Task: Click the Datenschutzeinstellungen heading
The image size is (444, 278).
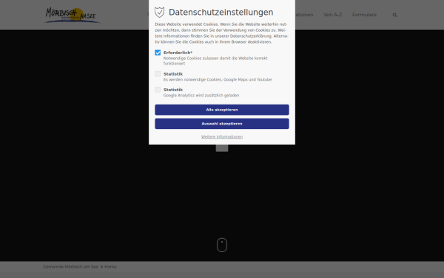Action: pyautogui.click(x=221, y=12)
